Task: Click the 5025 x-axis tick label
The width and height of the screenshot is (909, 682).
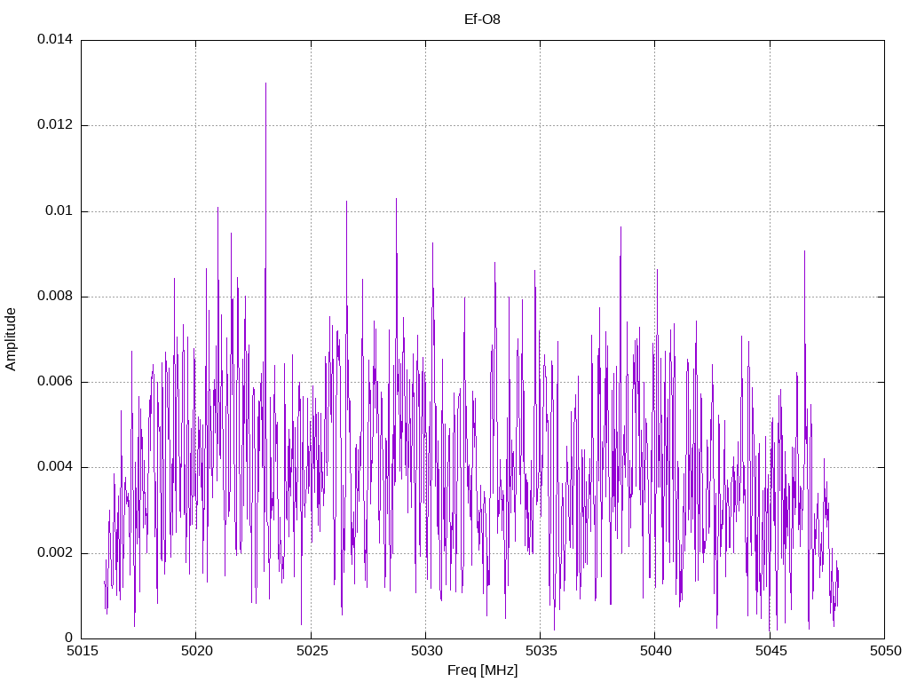Action: (x=312, y=651)
